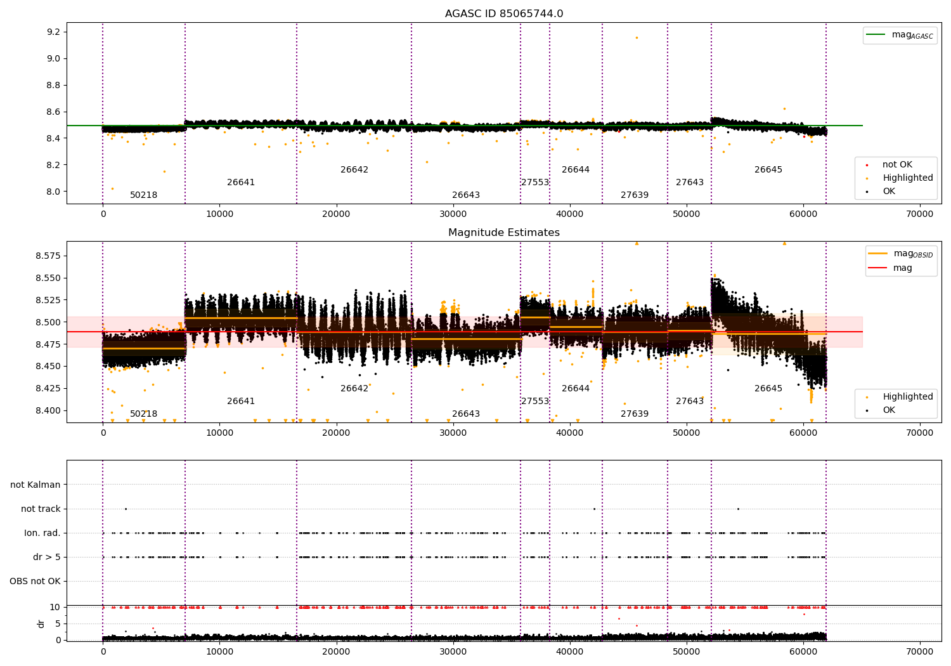Click OBSID label 26645 in top panel
Screen dimensions: 951x666
click(x=768, y=170)
